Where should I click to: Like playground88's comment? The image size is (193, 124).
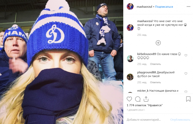point(186,74)
